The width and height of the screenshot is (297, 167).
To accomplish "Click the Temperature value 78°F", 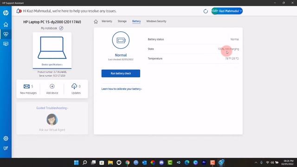I will point(232,58).
